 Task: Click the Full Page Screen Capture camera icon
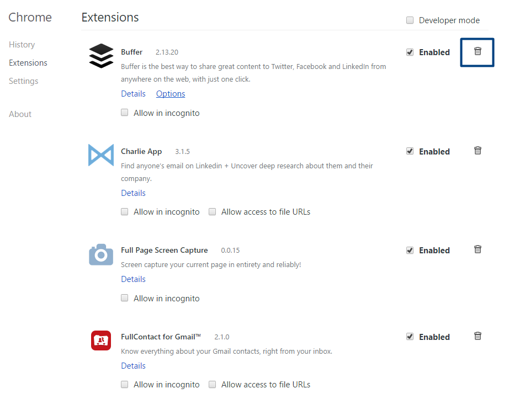click(101, 254)
